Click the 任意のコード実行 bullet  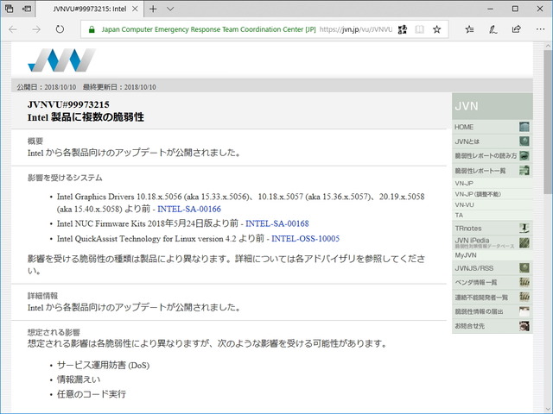click(92, 394)
